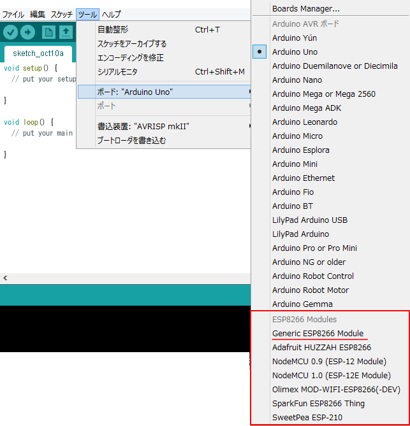Open the ツール menu

tap(87, 15)
